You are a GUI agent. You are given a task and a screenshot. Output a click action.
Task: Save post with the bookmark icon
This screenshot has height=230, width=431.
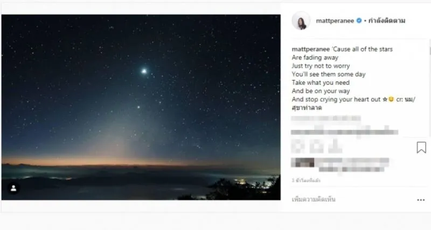click(421, 147)
